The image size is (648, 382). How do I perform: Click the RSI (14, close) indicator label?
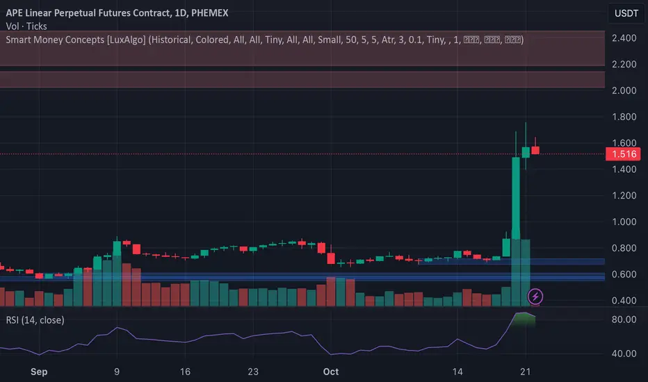click(x=35, y=320)
